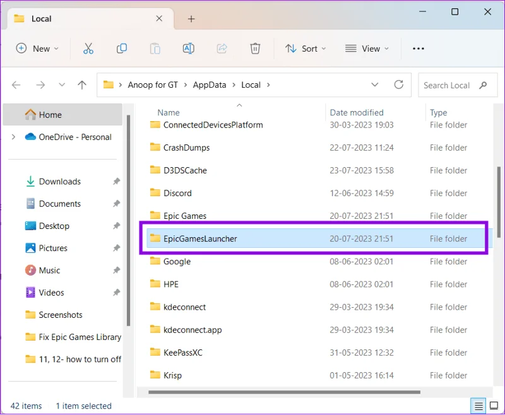Click the Rename icon in toolbar

(188, 49)
